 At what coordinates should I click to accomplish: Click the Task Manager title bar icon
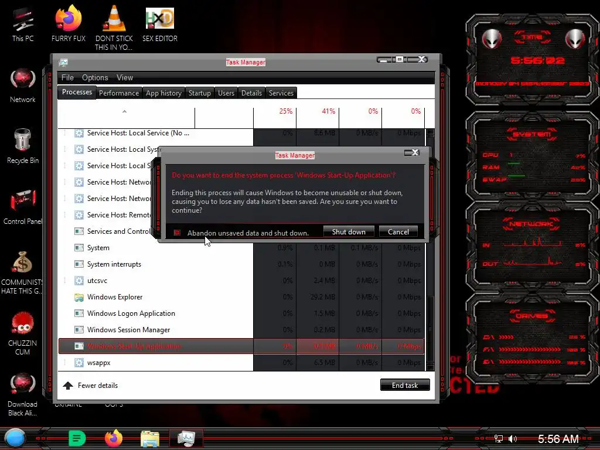click(x=63, y=62)
